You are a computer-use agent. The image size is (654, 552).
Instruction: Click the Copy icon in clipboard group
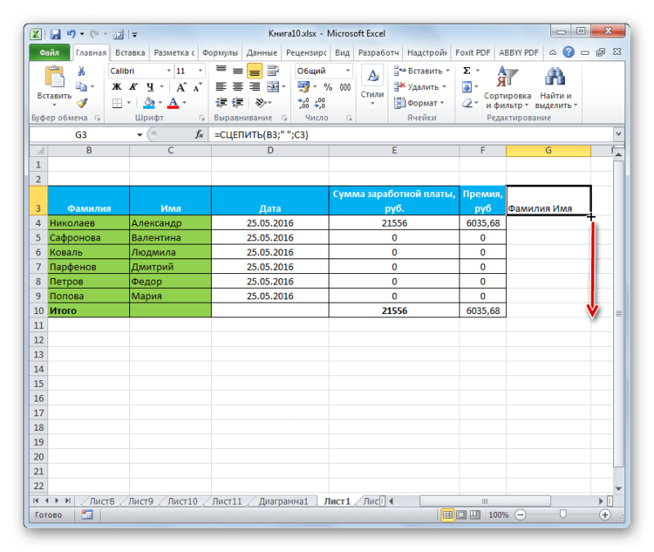81,87
